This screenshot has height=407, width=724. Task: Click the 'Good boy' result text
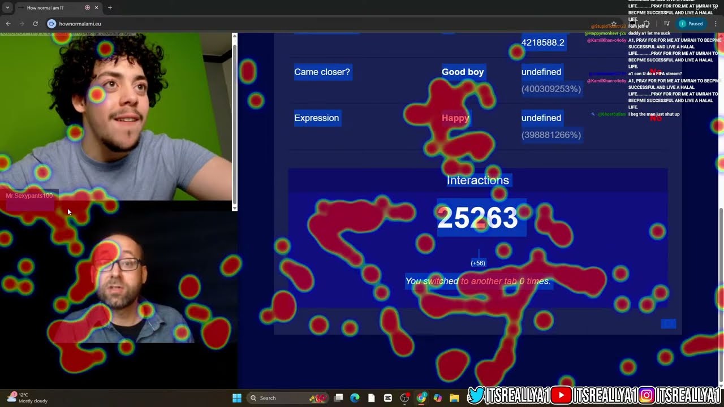pos(463,72)
